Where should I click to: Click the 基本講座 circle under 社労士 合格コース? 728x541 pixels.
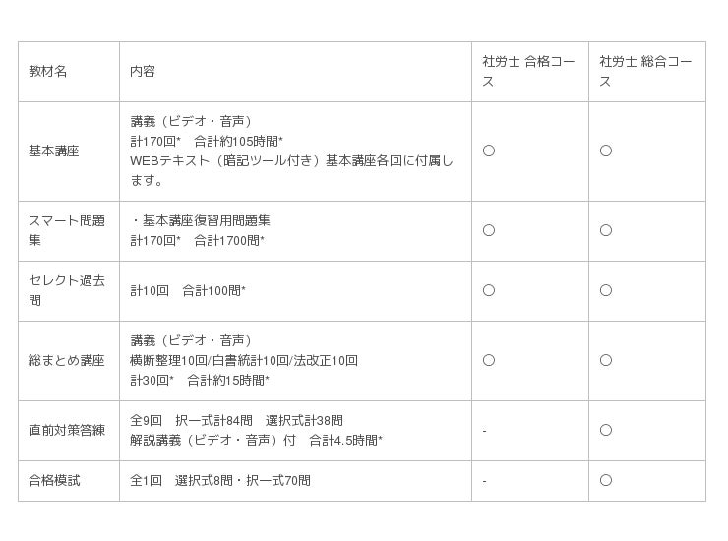(x=488, y=150)
